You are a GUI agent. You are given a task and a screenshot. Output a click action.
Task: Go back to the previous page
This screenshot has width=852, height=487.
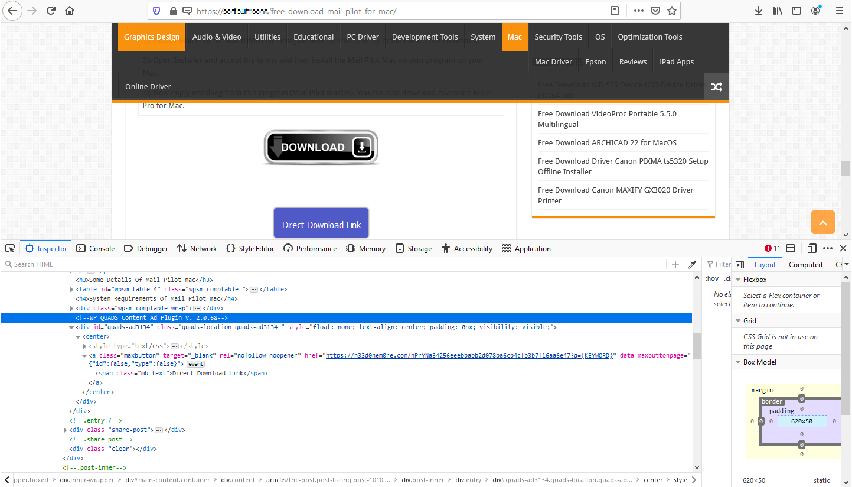pyautogui.click(x=12, y=11)
